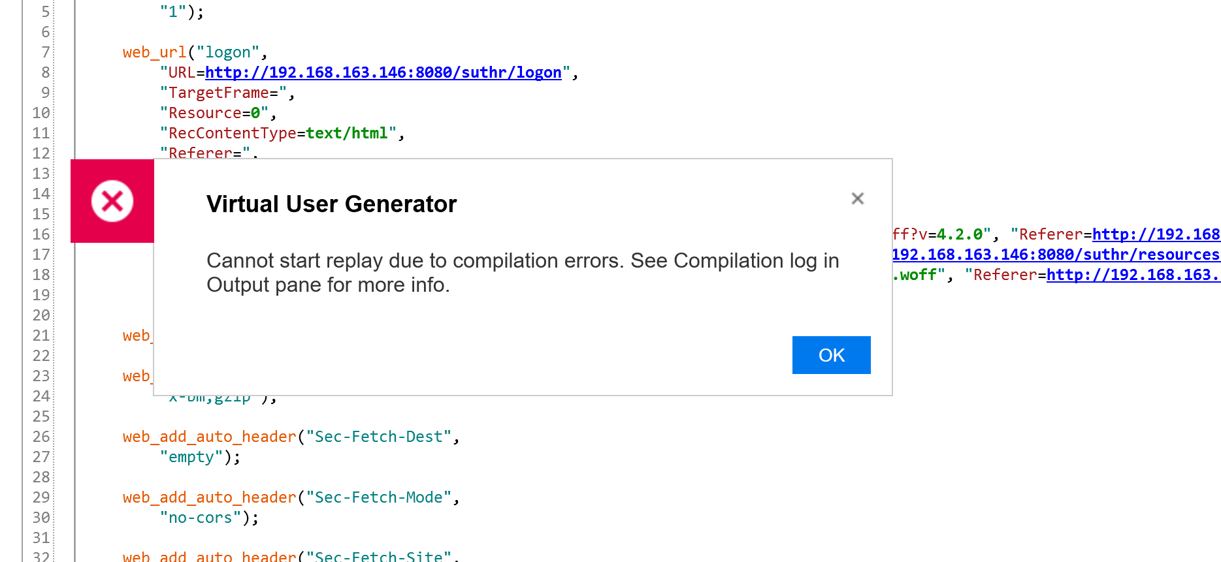This screenshot has width=1221, height=562.
Task: Click line number 26 in the gutter
Action: pyautogui.click(x=41, y=437)
